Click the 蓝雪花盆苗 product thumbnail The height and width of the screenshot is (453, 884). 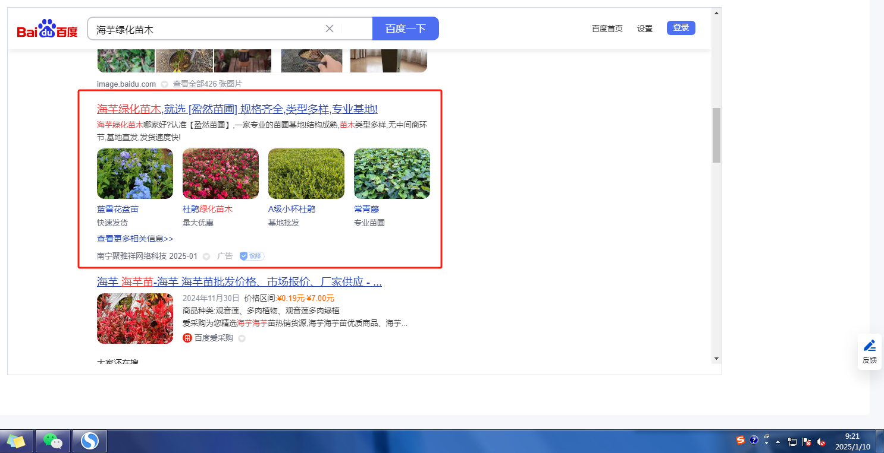coord(135,173)
